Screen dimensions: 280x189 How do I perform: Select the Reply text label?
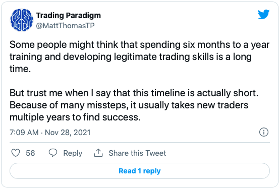coord(73,153)
